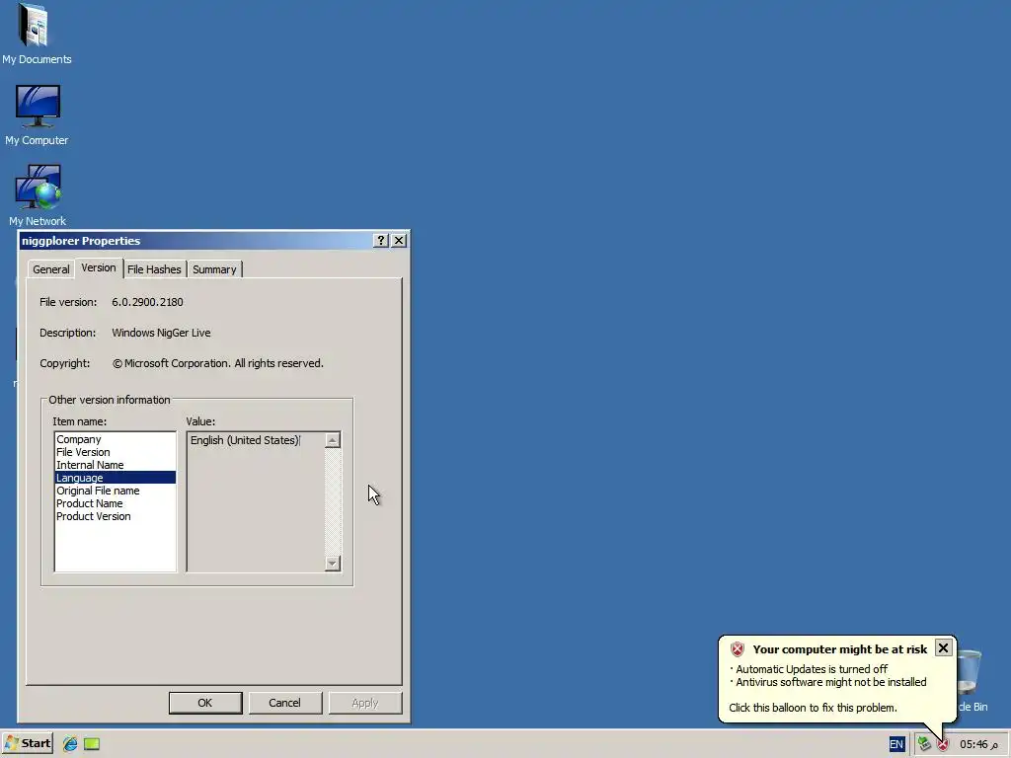Open the EN language bar indicator

point(896,744)
